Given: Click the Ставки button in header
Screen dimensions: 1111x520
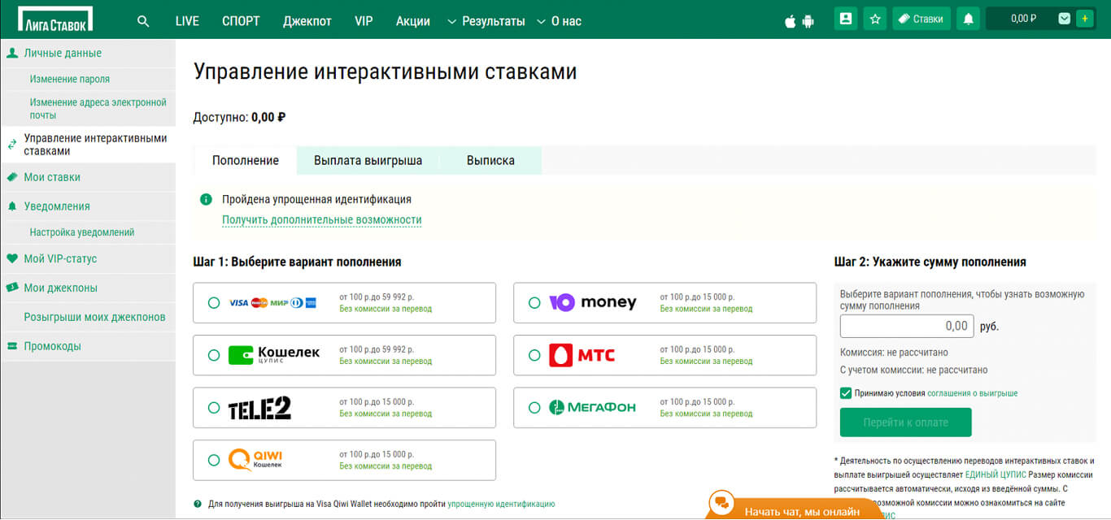Looking at the screenshot, I should pos(921,19).
